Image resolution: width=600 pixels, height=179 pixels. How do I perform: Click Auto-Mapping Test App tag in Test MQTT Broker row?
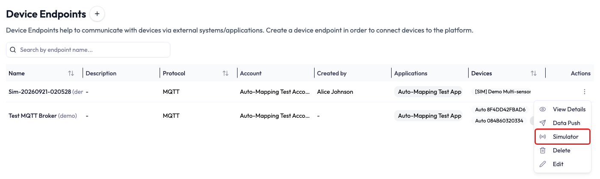pos(428,116)
